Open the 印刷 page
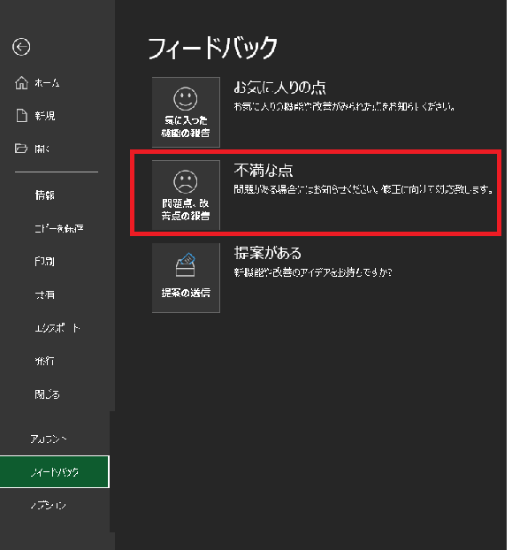 pyautogui.click(x=44, y=262)
